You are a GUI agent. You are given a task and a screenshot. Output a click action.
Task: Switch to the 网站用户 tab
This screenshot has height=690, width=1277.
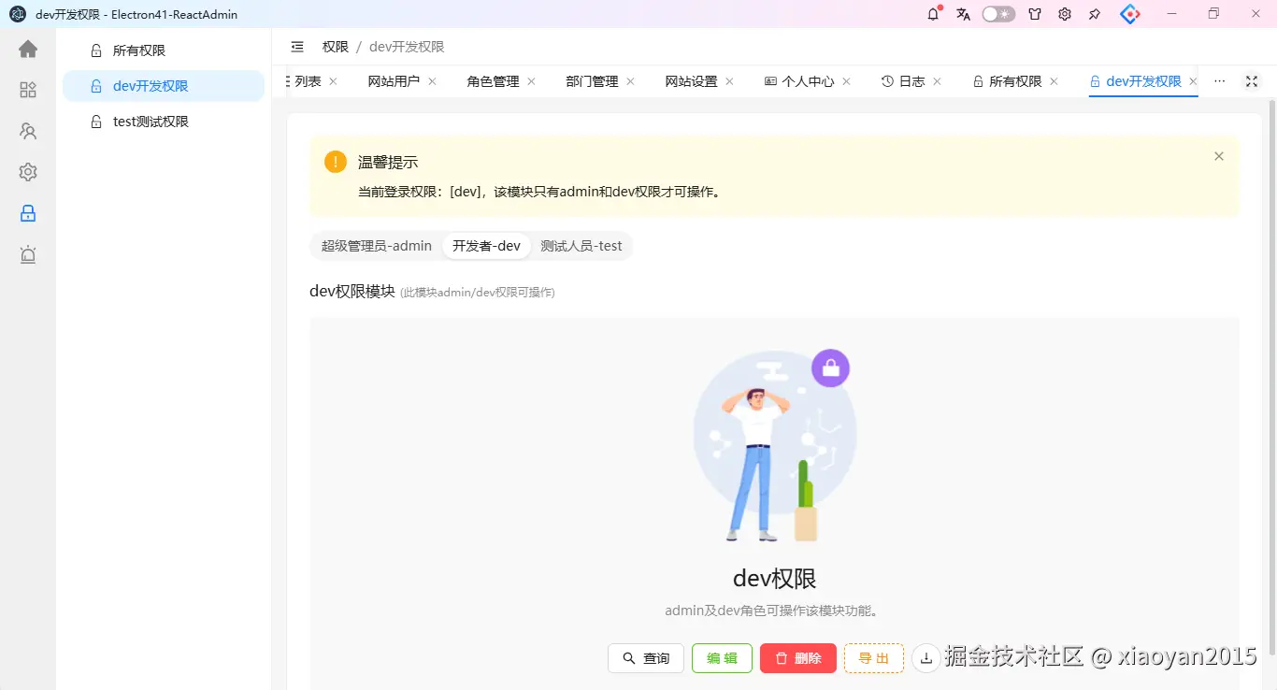[394, 81]
